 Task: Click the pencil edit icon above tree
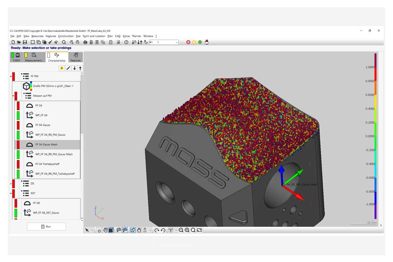pos(68,68)
